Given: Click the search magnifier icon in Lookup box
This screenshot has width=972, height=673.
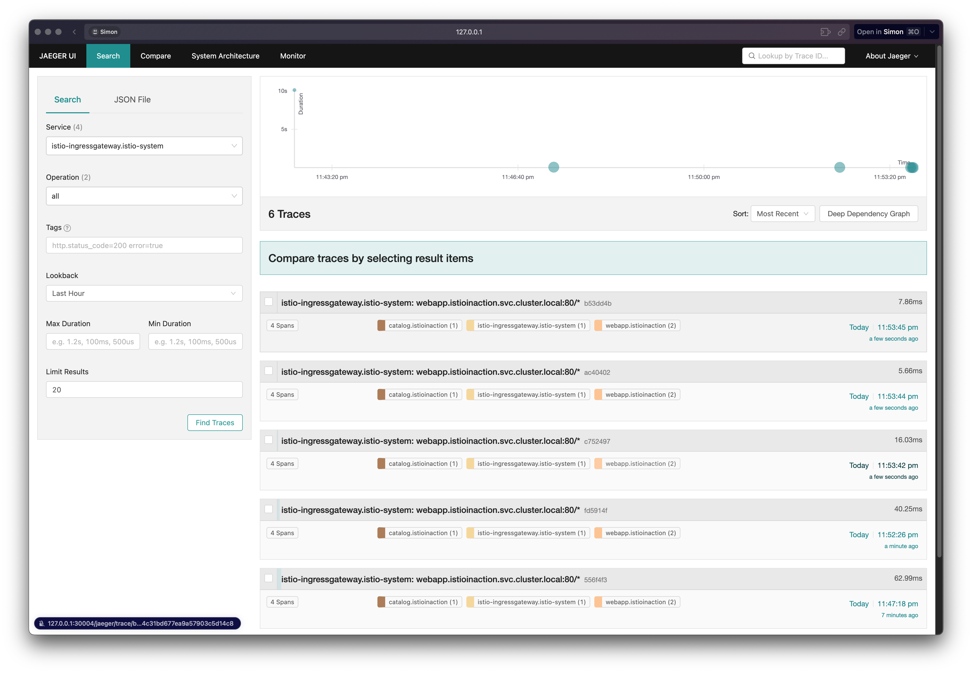Looking at the screenshot, I should 751,56.
